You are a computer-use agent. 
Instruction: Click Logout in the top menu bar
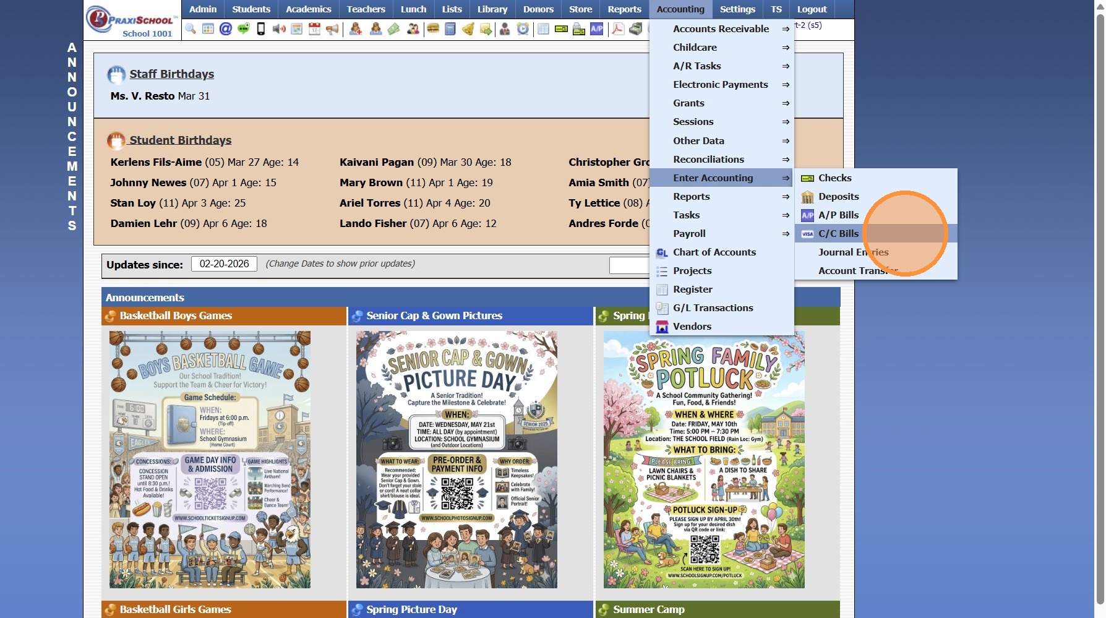(x=812, y=9)
